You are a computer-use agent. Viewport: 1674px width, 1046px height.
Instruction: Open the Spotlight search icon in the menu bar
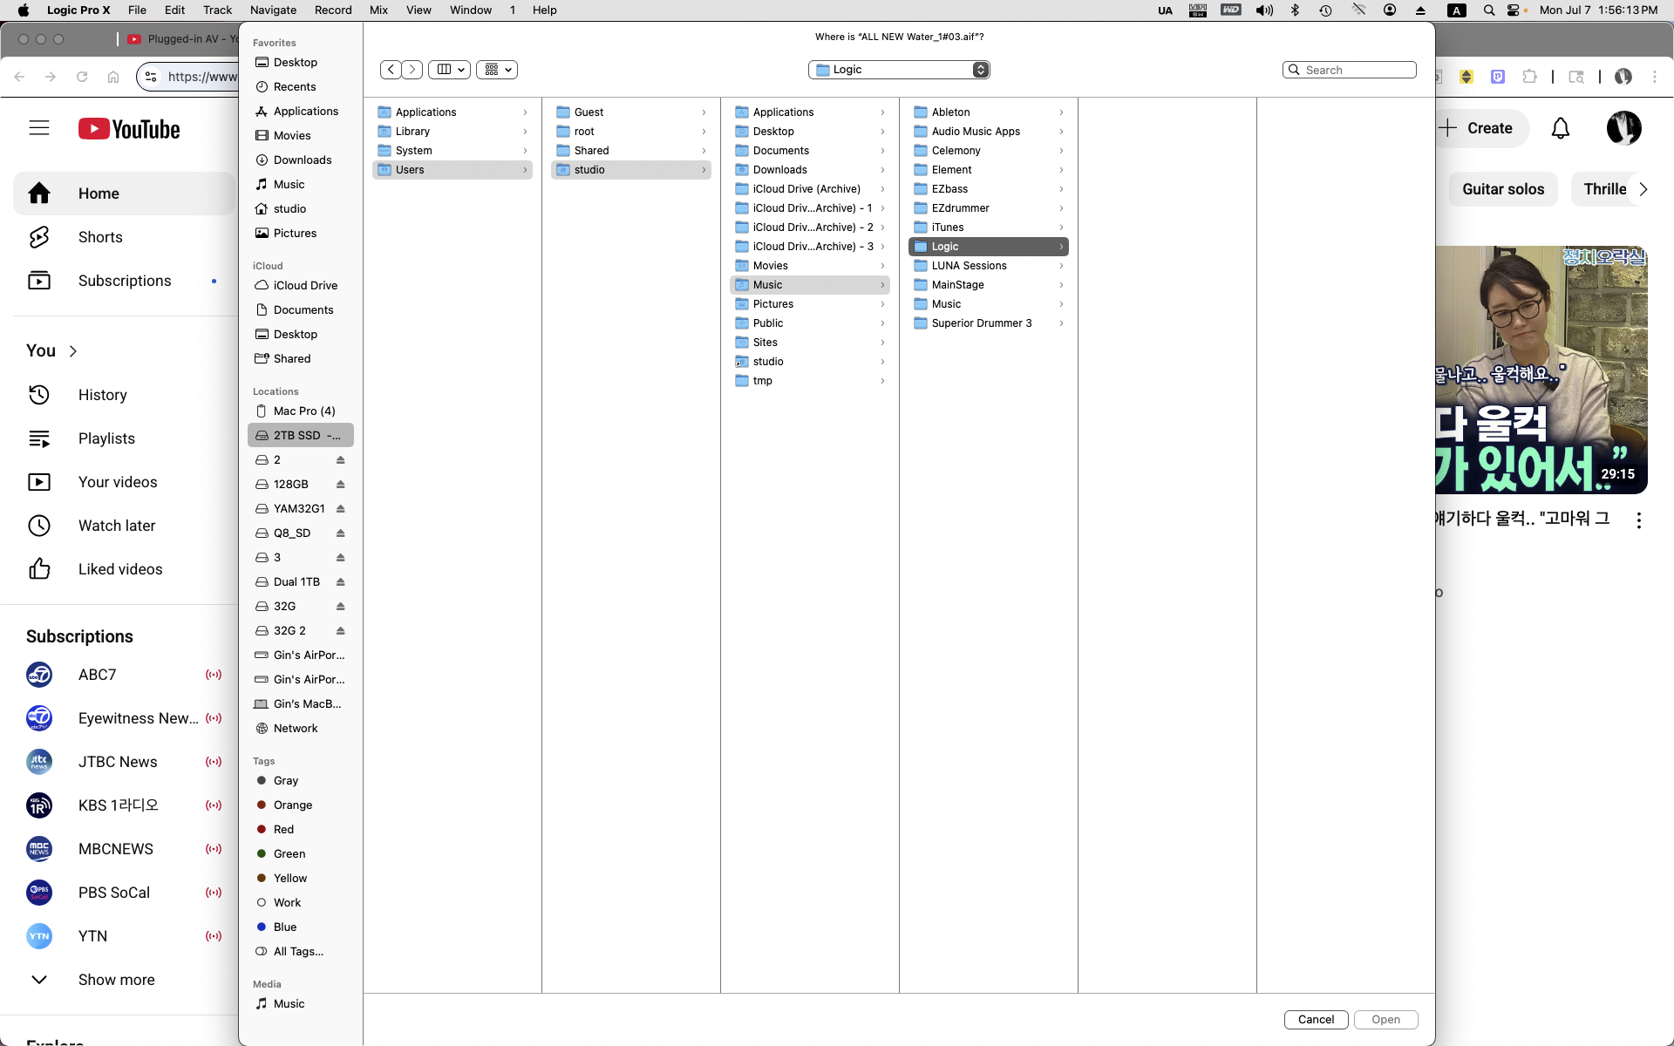click(1489, 10)
